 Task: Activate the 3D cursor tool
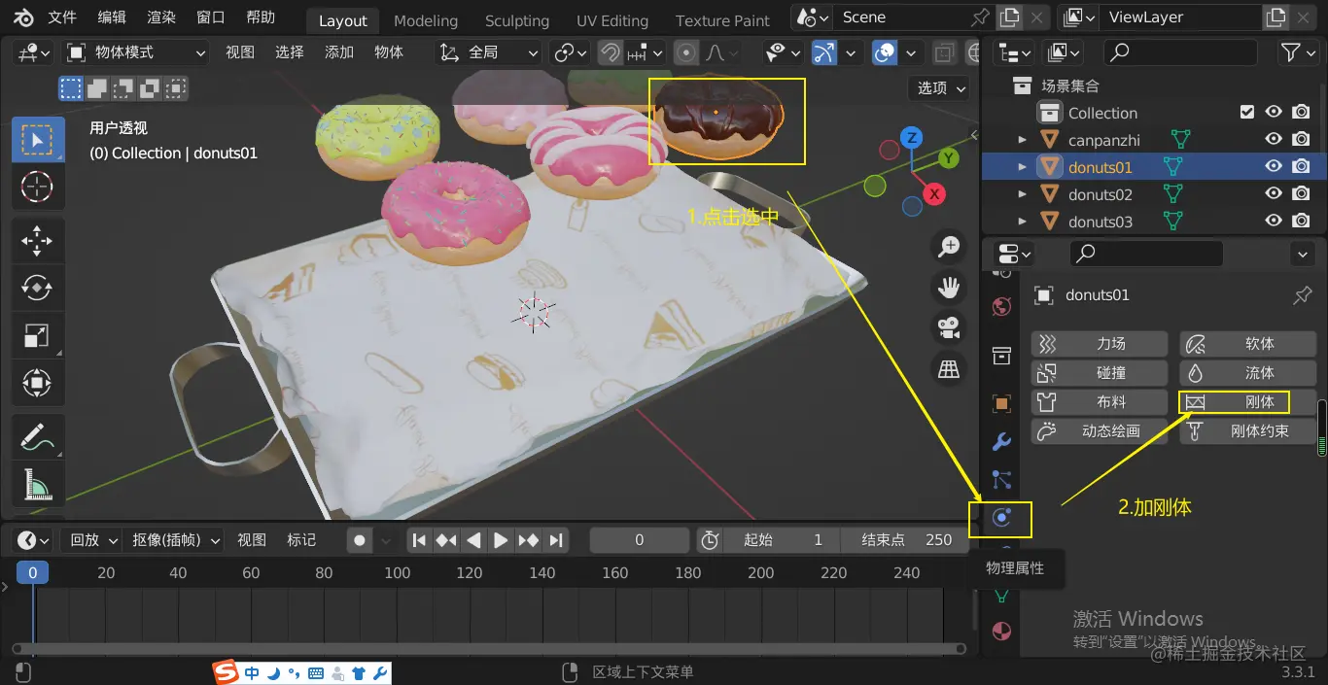[x=37, y=186]
